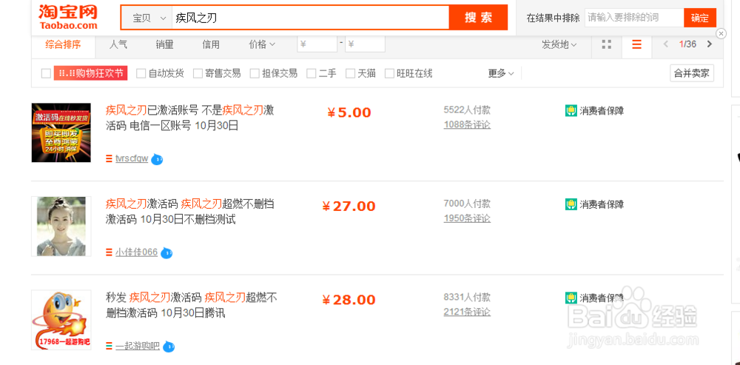Click Wangwang chat icon beside 小佳佳066
The width and height of the screenshot is (740, 365).
pos(166,252)
